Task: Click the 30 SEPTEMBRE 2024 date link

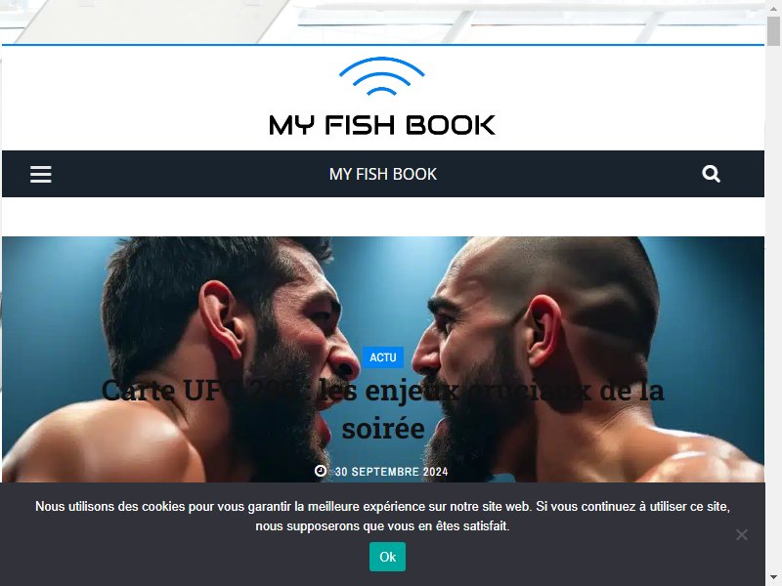Action: 392,472
